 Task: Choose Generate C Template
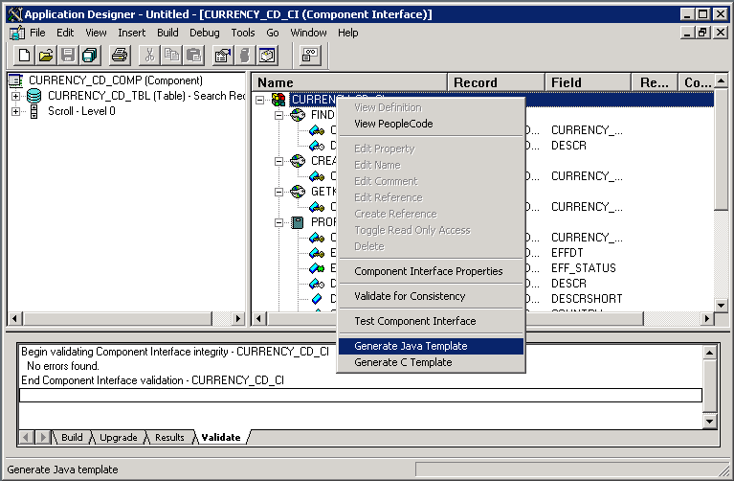tap(431, 362)
